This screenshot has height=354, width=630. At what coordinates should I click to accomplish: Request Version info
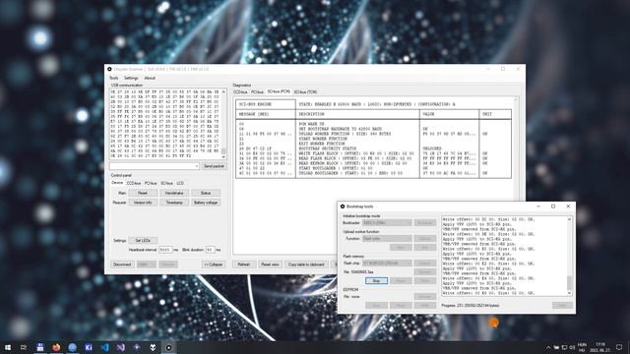click(x=143, y=203)
